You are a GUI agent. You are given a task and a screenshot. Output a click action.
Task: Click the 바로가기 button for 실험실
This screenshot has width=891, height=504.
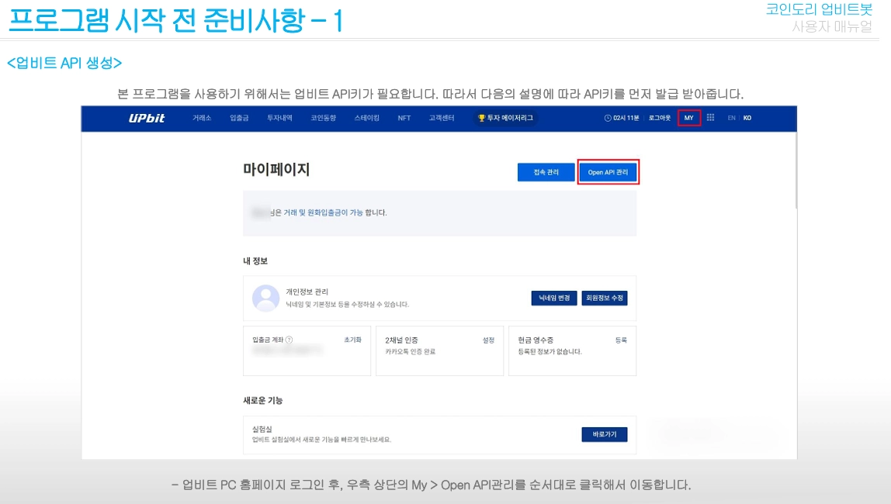point(605,434)
